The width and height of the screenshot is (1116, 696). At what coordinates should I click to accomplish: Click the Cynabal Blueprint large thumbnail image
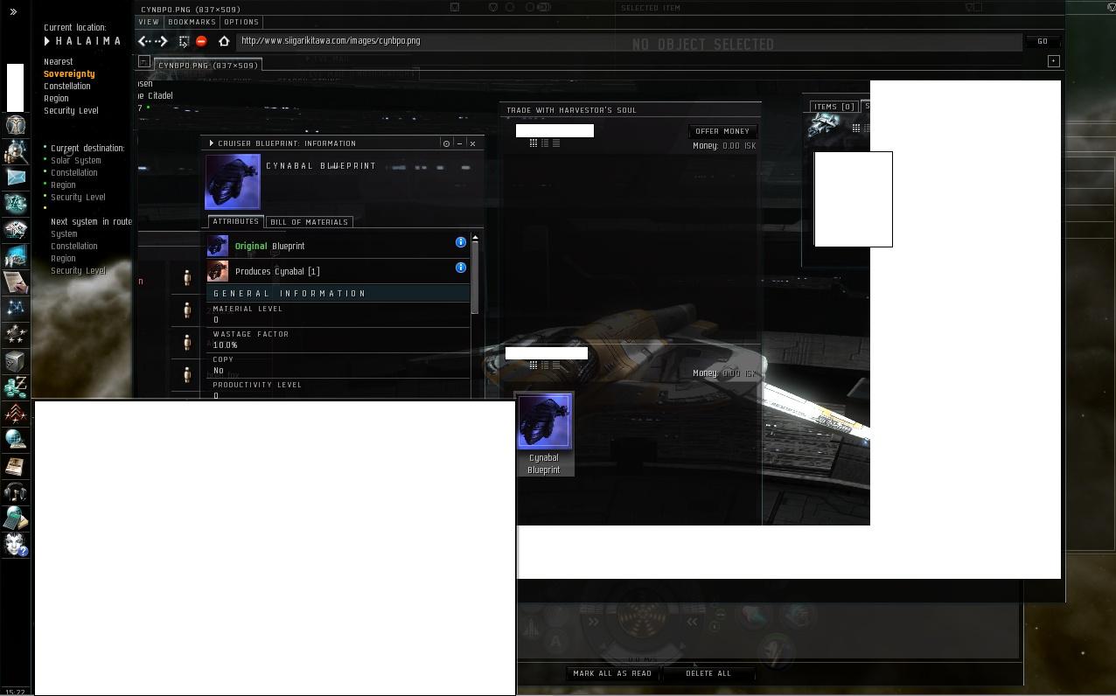pos(233,182)
